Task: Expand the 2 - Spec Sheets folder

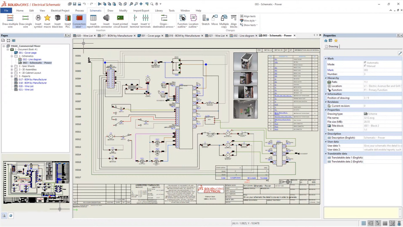Action: click(12, 66)
